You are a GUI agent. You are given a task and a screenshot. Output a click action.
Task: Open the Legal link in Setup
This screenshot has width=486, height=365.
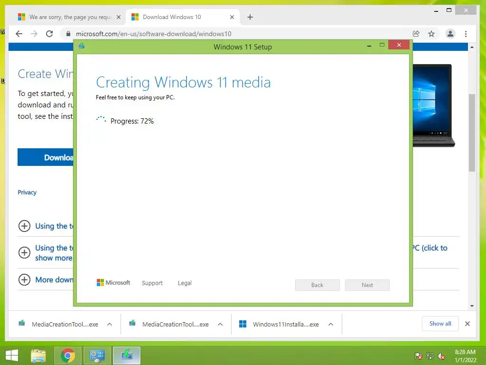pos(185,283)
